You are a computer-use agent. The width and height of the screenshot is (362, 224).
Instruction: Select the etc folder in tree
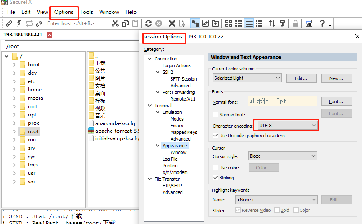[x=31, y=81]
